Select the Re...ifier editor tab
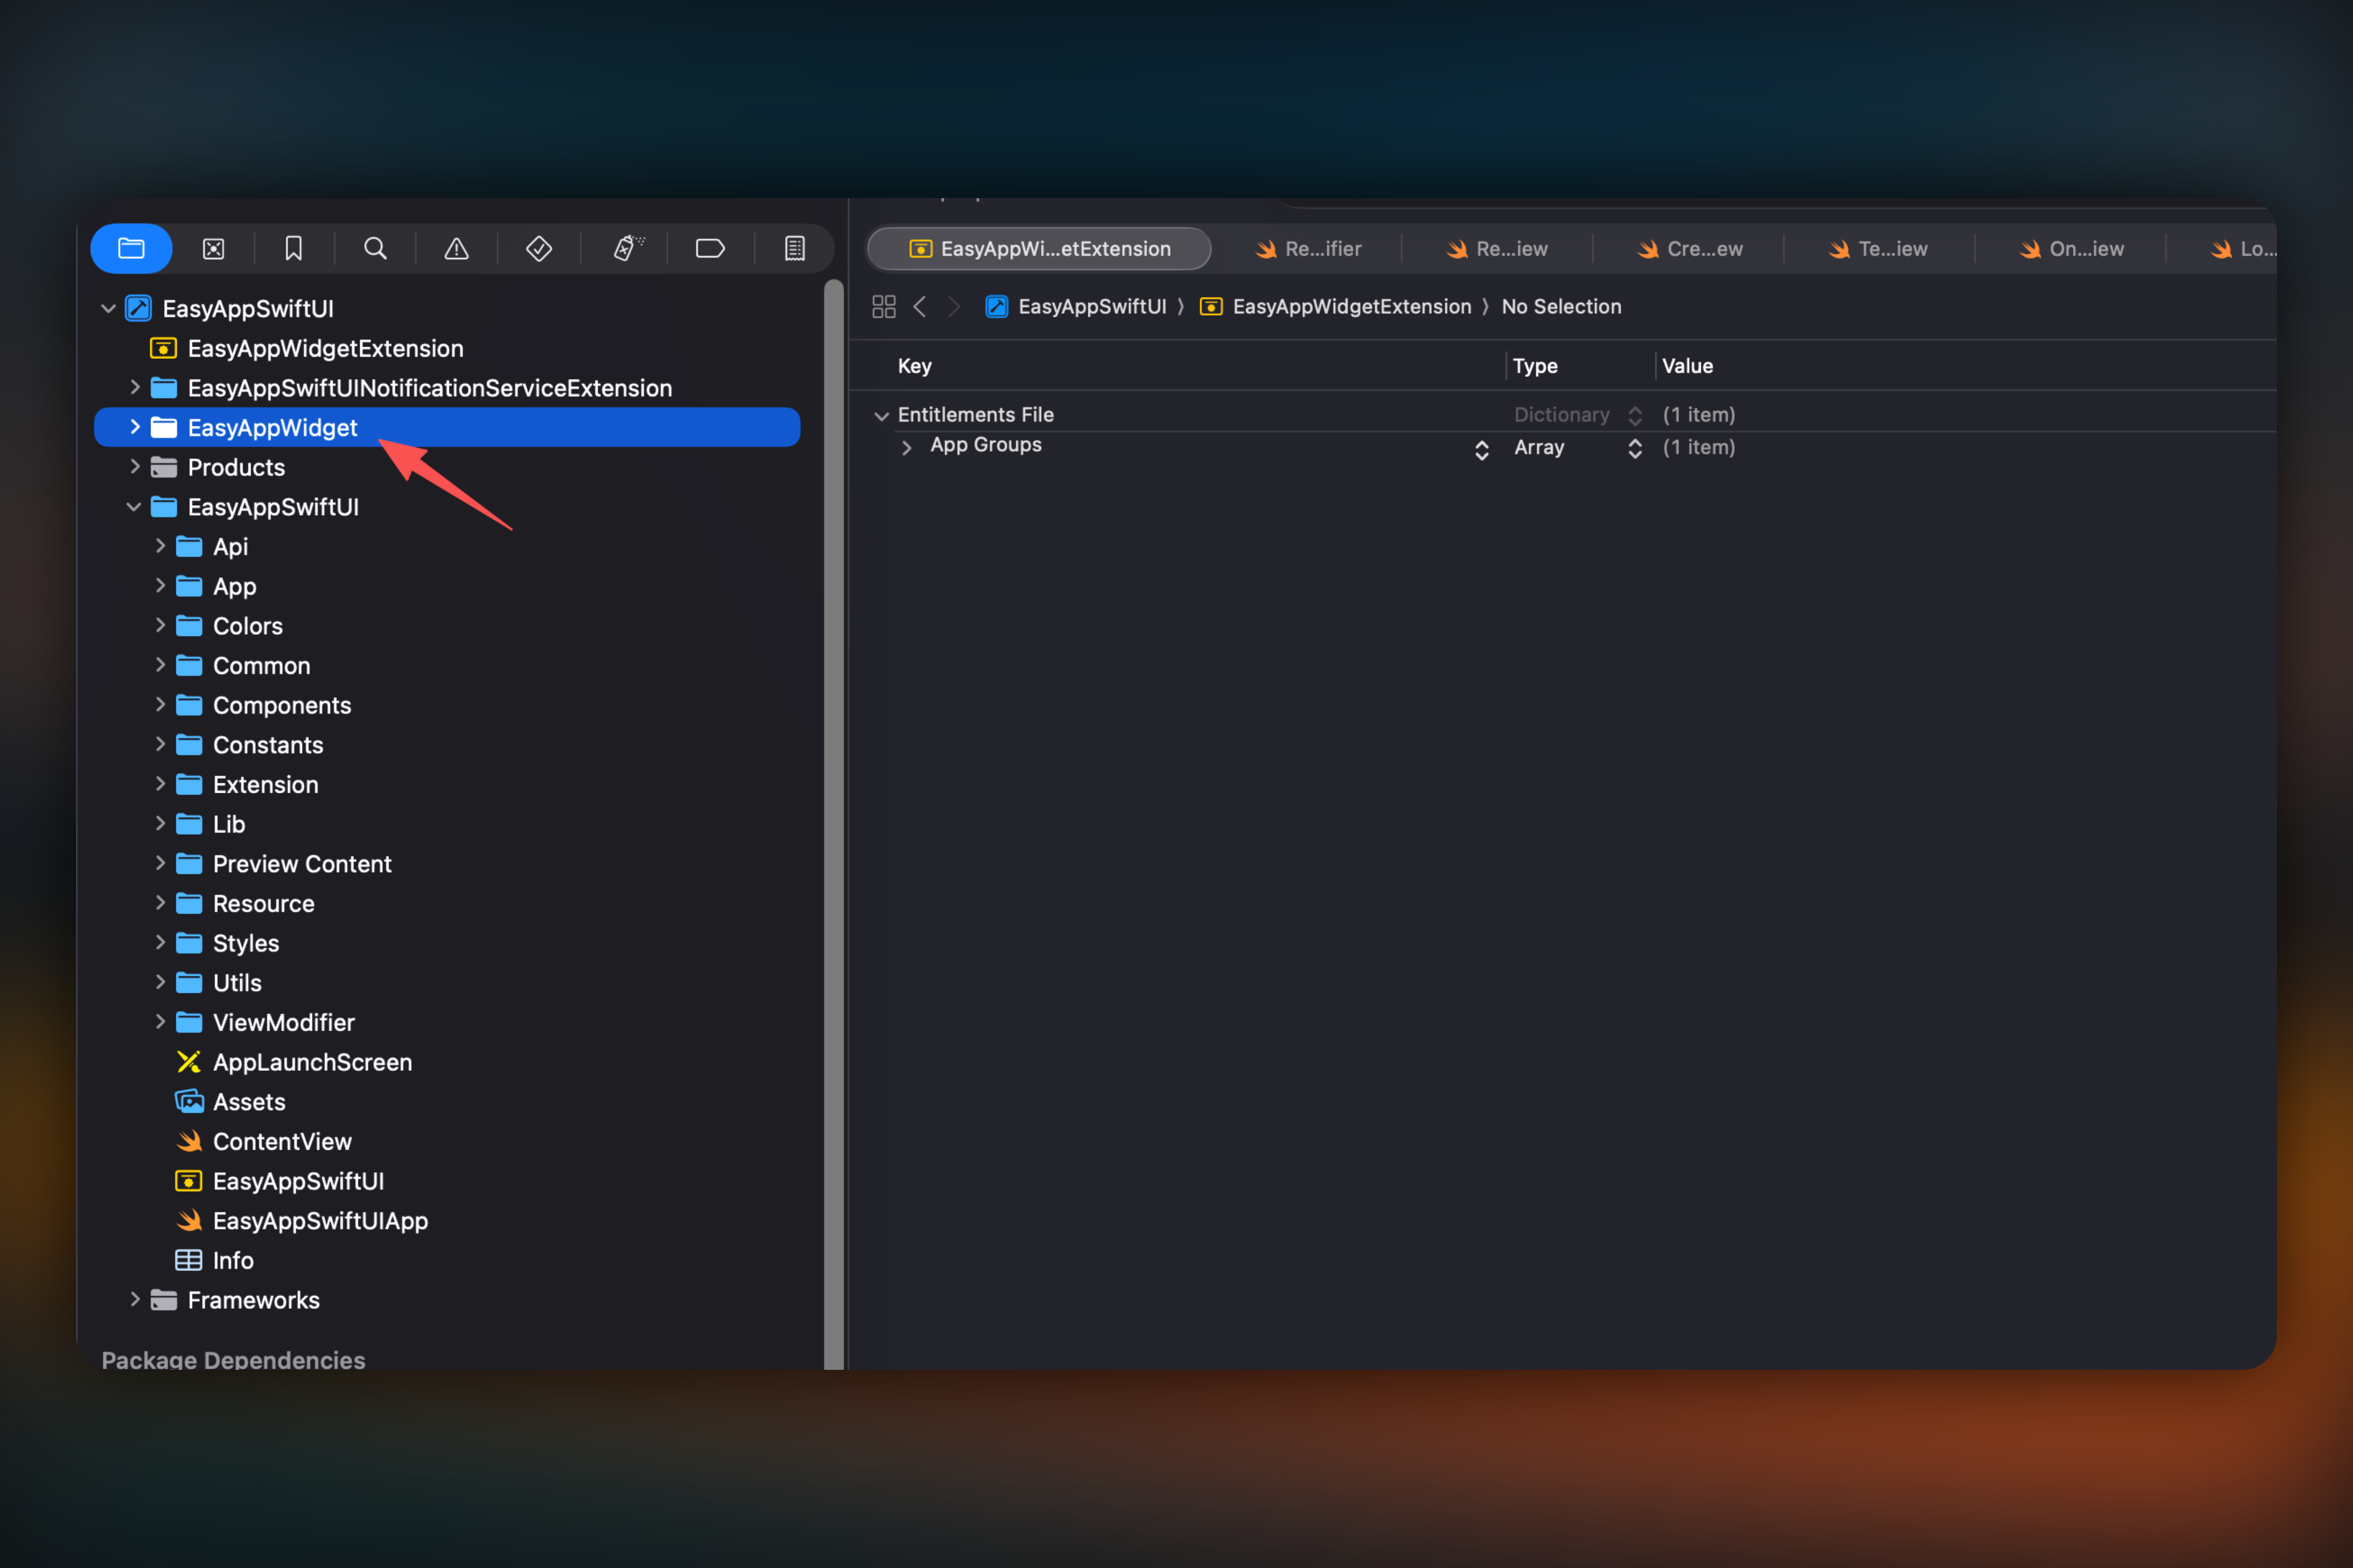 tap(1310, 248)
